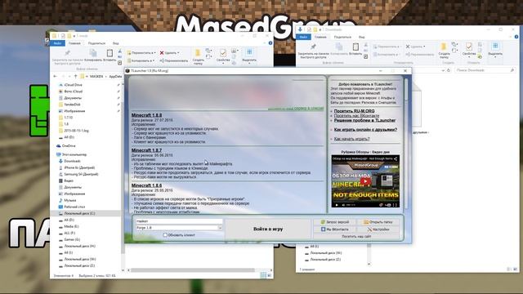Select Downloads in left Explorer sidebar

[x=72, y=161]
